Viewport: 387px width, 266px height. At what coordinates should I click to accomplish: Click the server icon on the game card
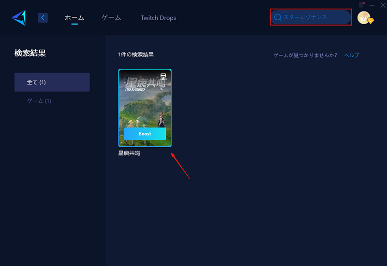coord(163,77)
